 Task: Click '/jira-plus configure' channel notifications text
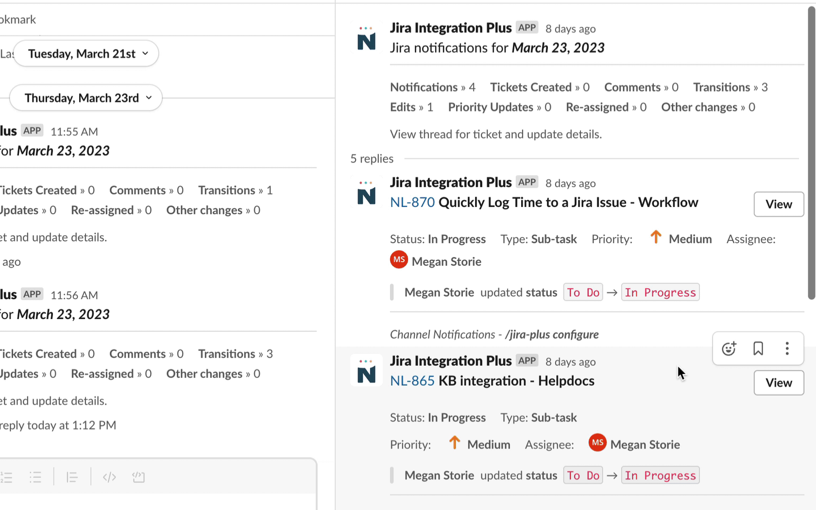coord(552,335)
